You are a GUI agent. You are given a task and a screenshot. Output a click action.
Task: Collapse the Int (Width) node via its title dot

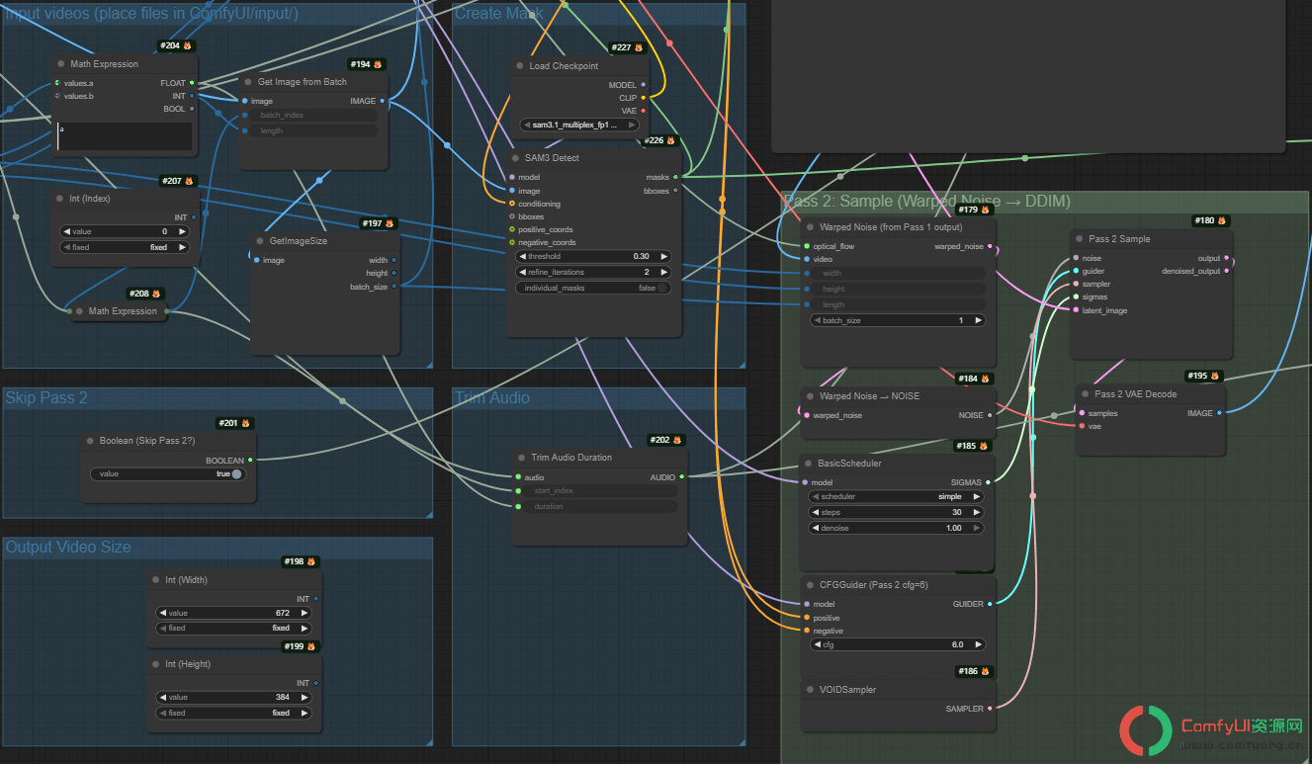click(x=156, y=580)
